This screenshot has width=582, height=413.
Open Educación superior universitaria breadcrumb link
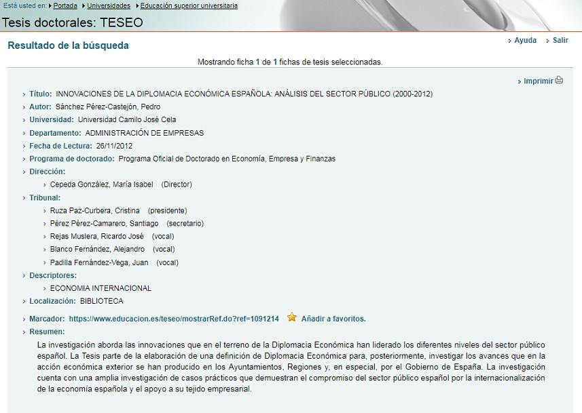[x=189, y=6]
